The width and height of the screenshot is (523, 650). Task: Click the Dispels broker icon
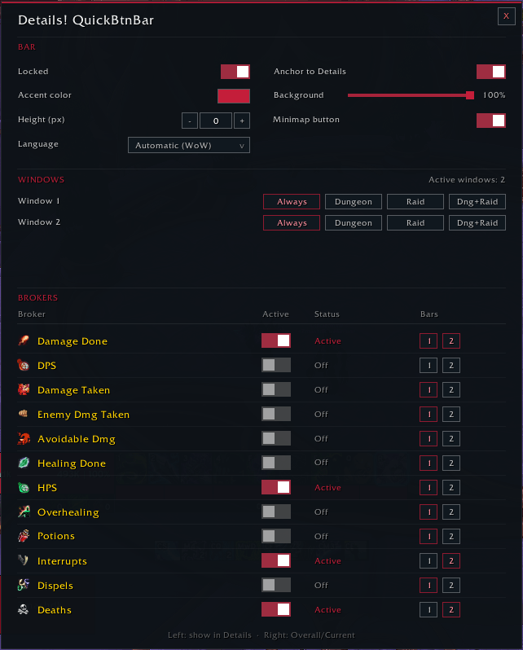pos(24,585)
